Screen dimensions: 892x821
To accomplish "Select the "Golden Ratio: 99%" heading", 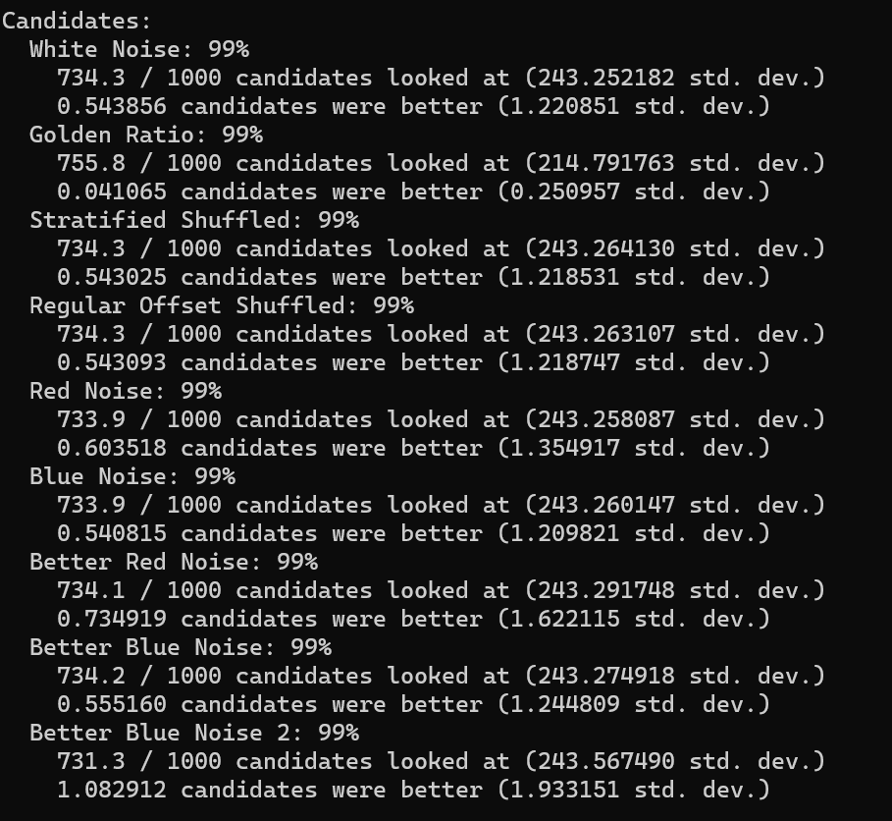I will (145, 134).
